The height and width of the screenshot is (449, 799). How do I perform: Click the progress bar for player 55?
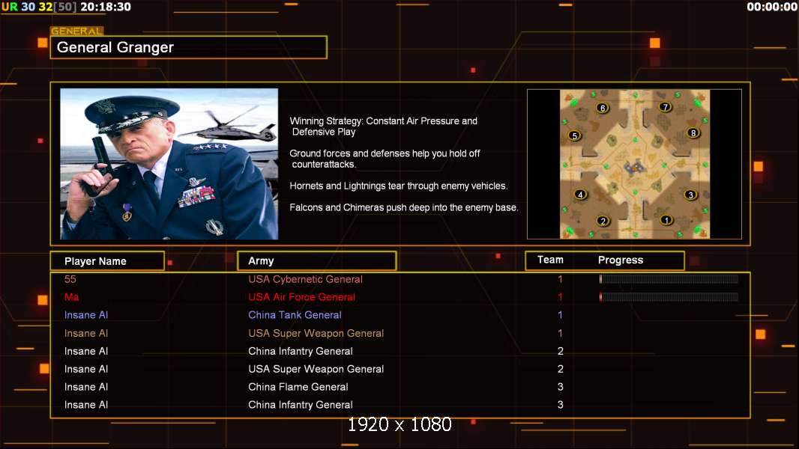[669, 279]
